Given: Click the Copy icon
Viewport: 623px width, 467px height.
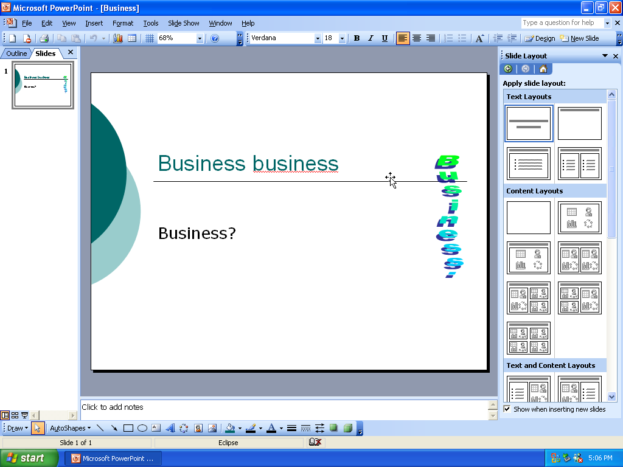Looking at the screenshot, I should 61,38.
